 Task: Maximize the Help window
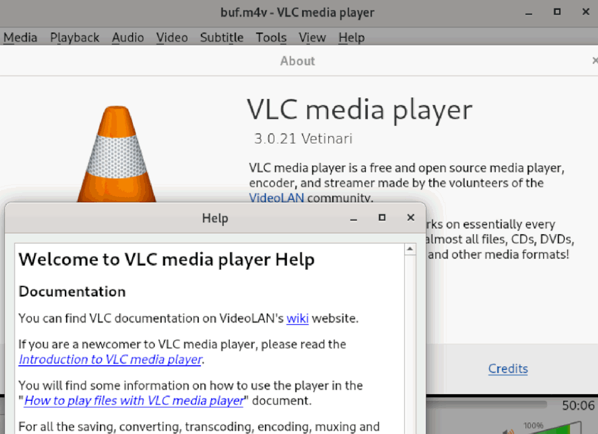click(382, 218)
